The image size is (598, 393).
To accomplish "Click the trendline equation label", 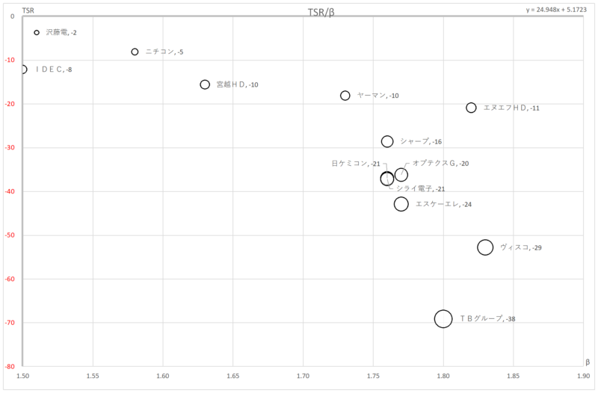I will click(556, 10).
